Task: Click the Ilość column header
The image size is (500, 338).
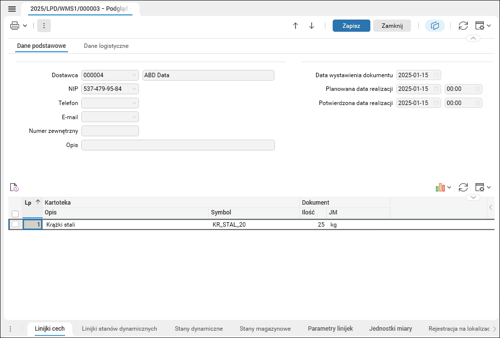Action: 313,212
